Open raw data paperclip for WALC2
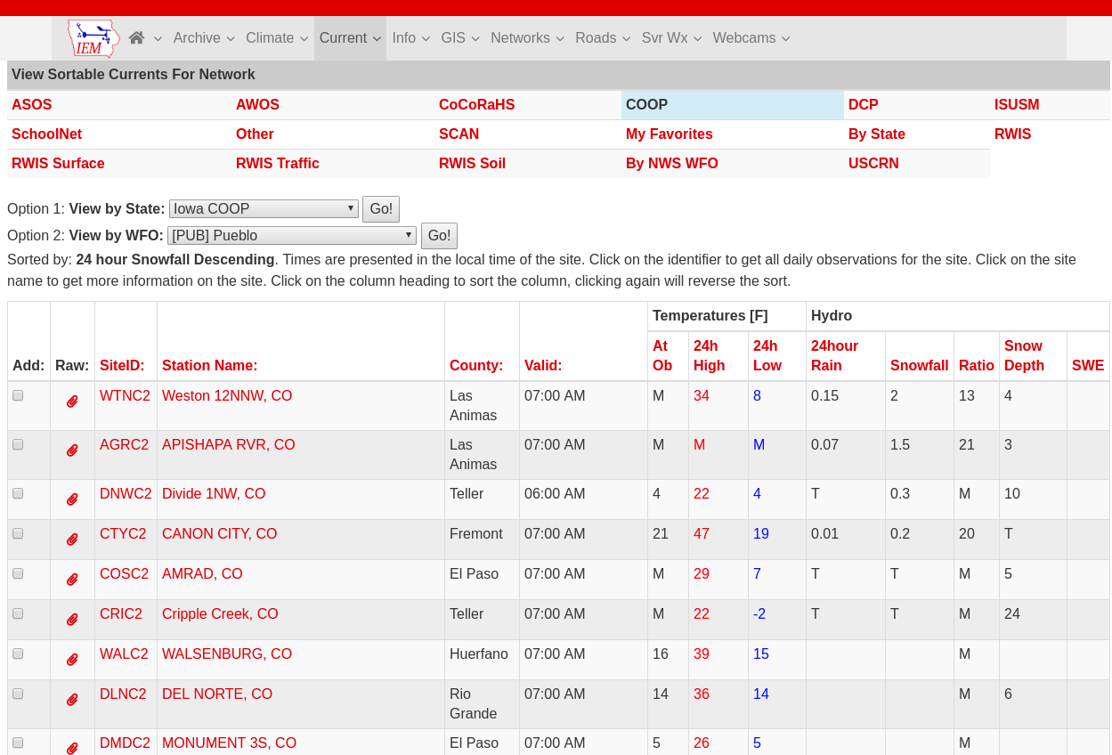1112x755 pixels. (x=72, y=660)
